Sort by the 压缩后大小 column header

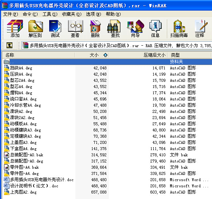(x=138, y=55)
